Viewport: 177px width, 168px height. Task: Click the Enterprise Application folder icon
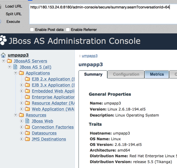tap(27, 97)
